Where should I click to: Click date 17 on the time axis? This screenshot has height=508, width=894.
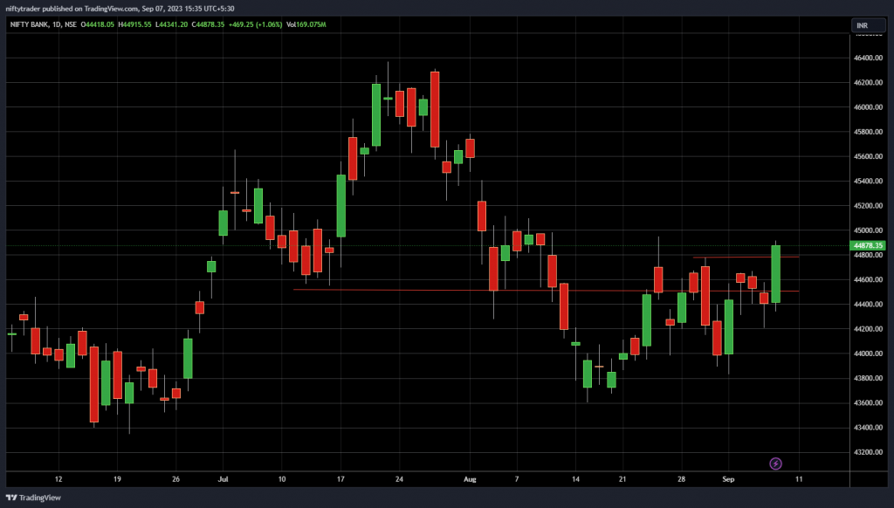click(x=340, y=479)
